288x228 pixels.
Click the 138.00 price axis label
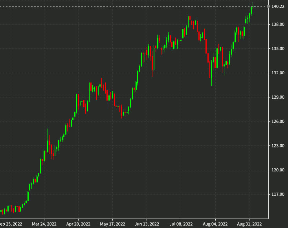click(x=278, y=24)
